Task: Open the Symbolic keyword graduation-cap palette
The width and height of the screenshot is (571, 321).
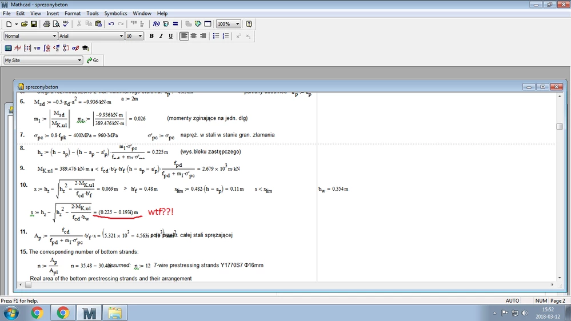Action: tap(85, 48)
